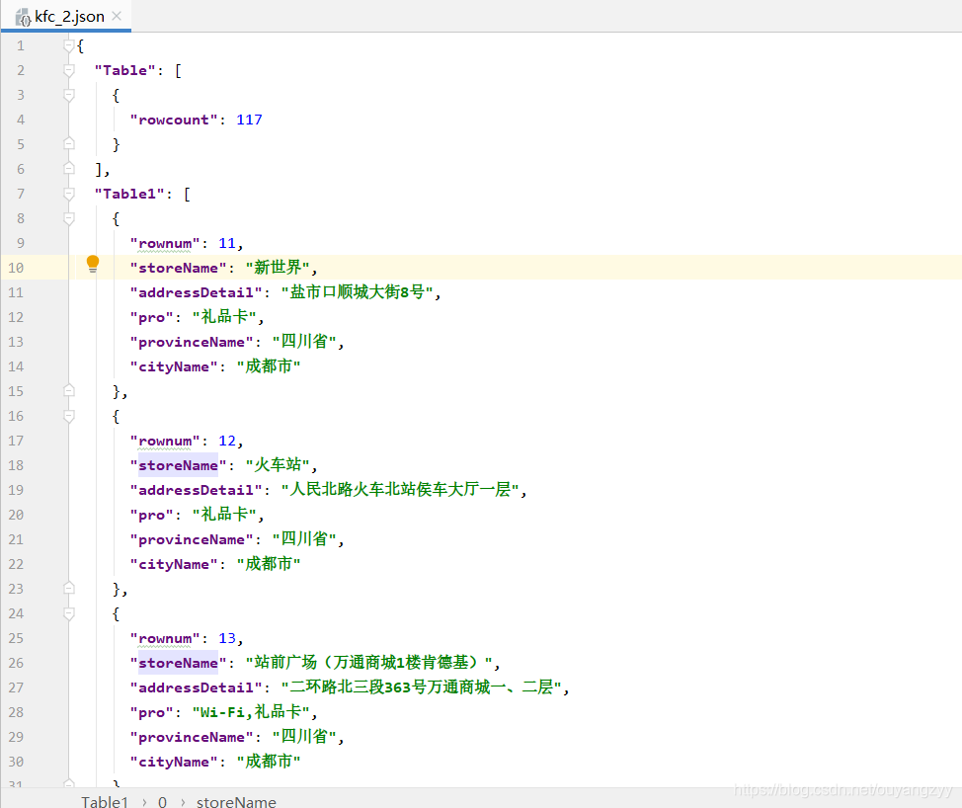This screenshot has width=962, height=808.
Task: Click the "rowcount" key on line 4
Action: 174,120
